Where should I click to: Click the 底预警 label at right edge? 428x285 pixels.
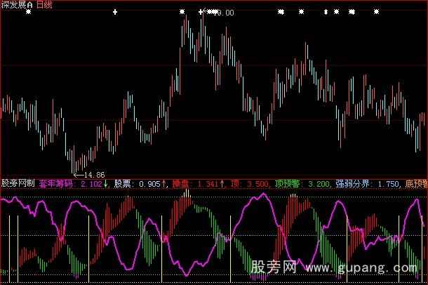point(416,185)
